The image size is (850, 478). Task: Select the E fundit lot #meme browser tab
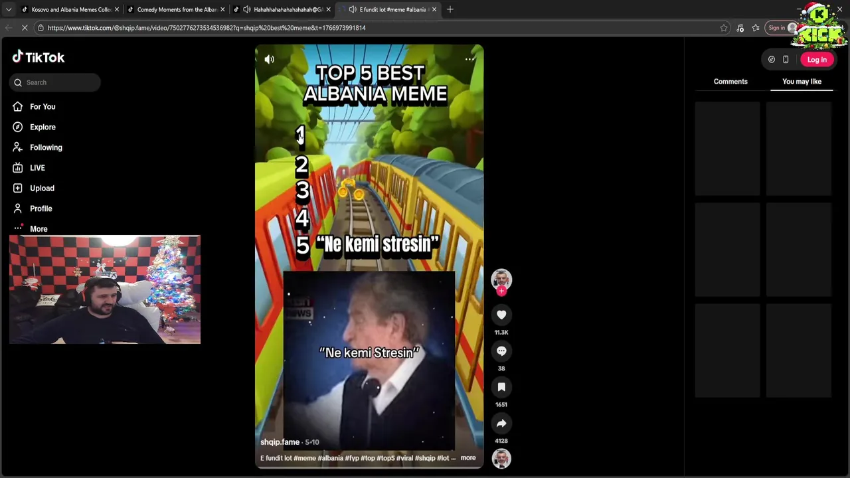(388, 9)
